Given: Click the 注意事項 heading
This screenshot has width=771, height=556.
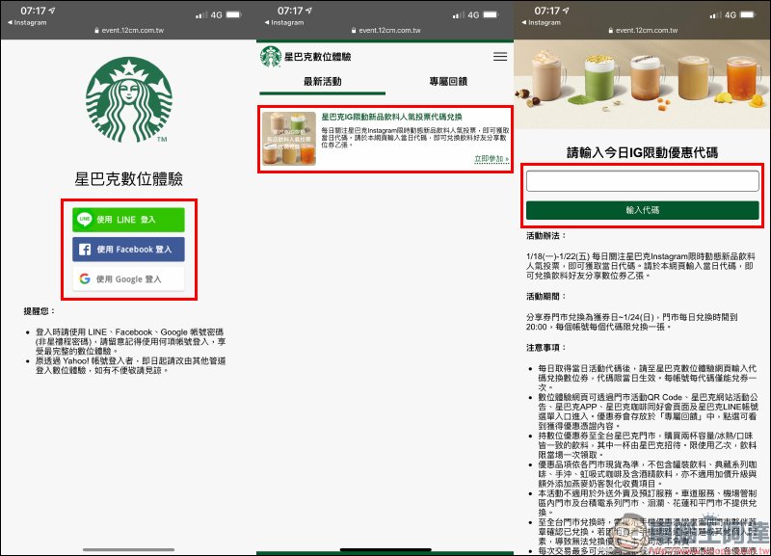Looking at the screenshot, I should pos(545,348).
